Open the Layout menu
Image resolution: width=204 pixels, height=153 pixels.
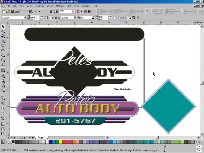[x=30, y=6]
